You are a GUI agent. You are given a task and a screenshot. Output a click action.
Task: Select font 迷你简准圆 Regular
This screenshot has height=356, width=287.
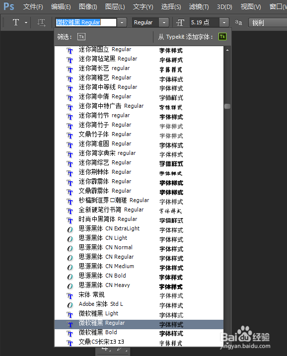pos(139,143)
